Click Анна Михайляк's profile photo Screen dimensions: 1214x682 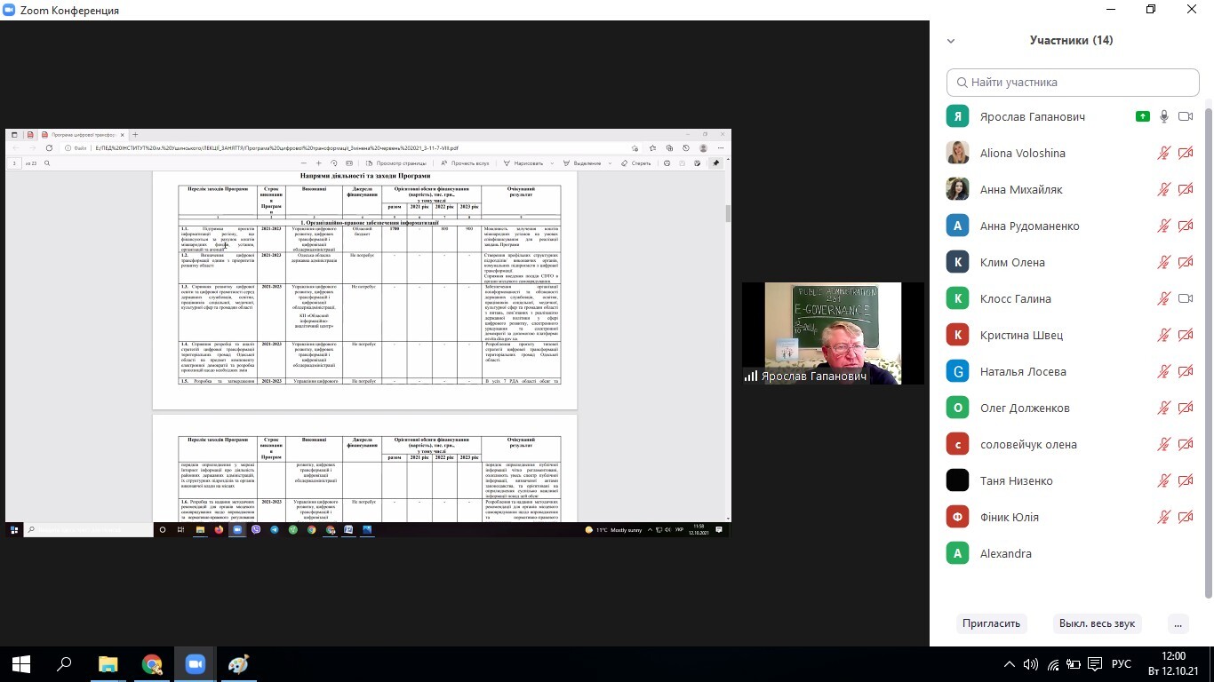coord(957,189)
